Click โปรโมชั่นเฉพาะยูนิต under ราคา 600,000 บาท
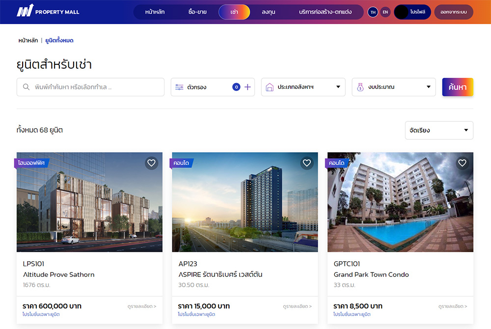The height and width of the screenshot is (329, 491). click(x=41, y=314)
